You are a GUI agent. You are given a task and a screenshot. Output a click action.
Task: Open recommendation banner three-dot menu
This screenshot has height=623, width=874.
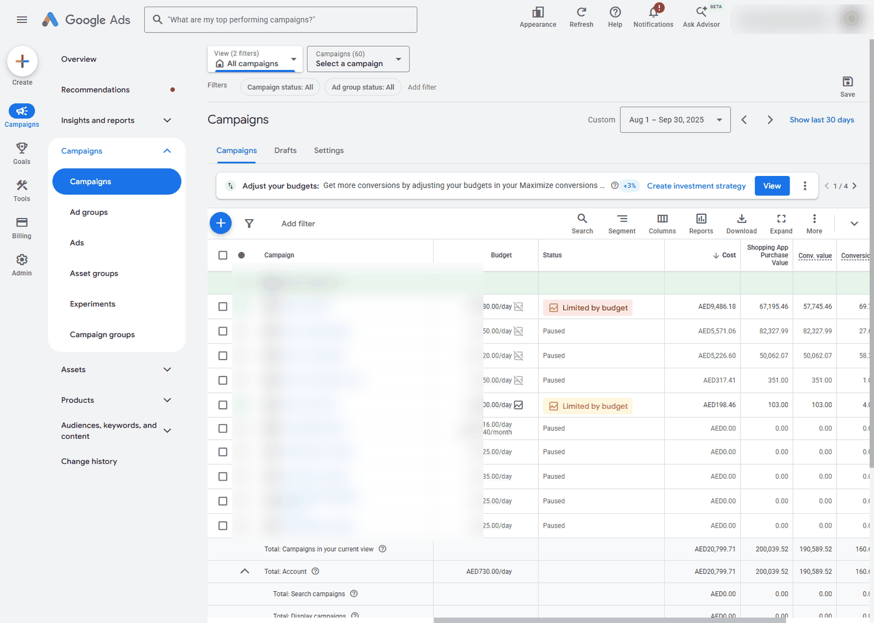point(805,186)
